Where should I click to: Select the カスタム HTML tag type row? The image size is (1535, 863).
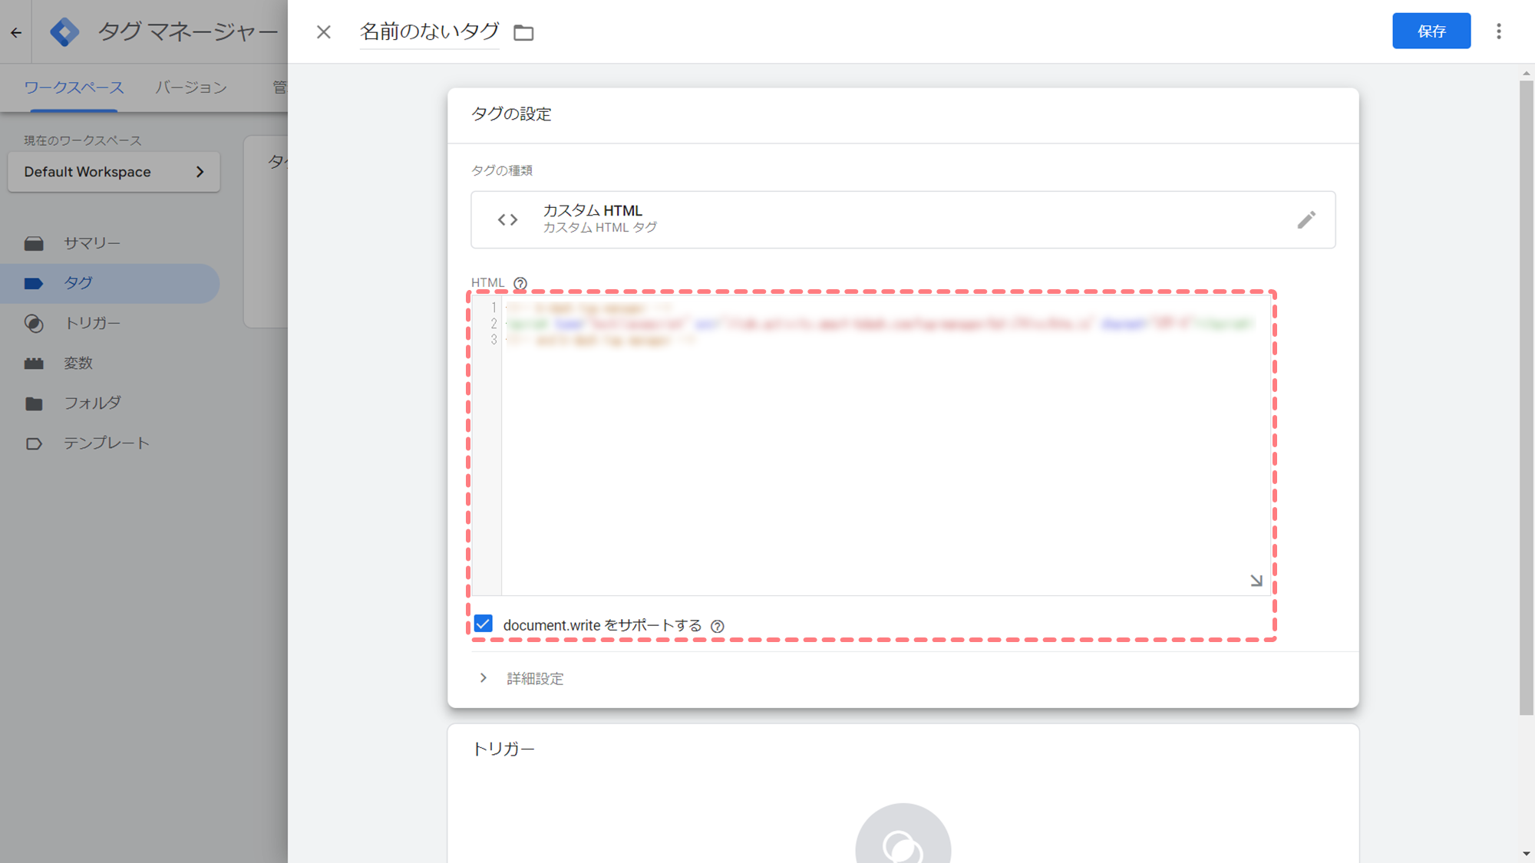(x=903, y=219)
